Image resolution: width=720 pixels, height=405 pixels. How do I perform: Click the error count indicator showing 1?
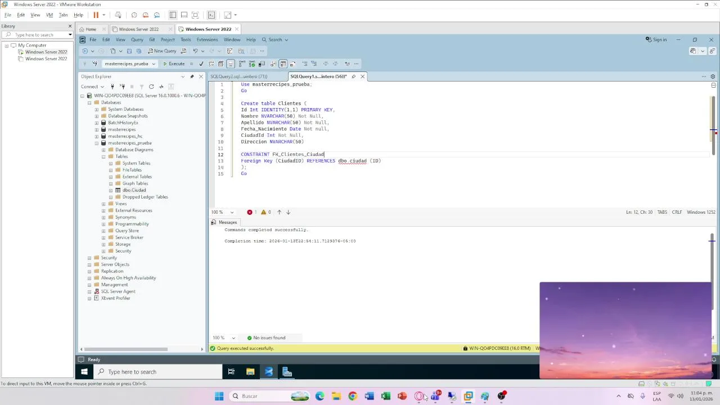251,212
